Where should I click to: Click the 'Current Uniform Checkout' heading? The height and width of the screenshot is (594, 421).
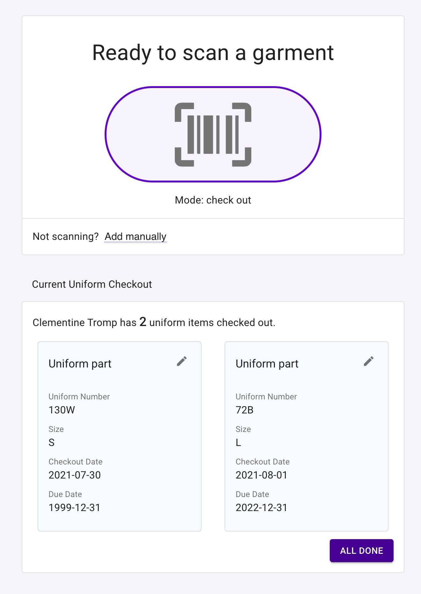(92, 284)
